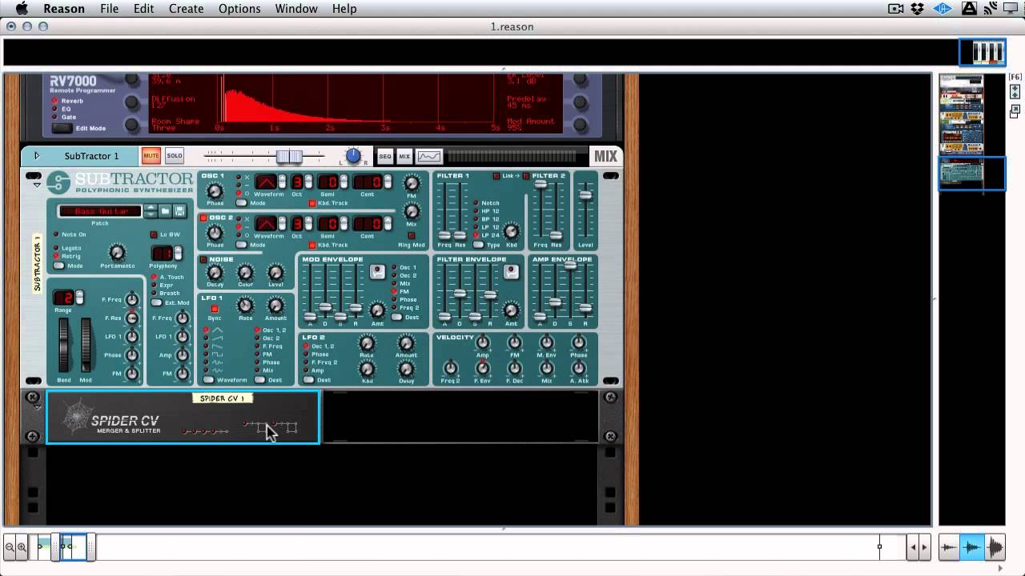Screen dimensions: 1025x576
Task: Click the SubTractor pan knob
Action: [x=353, y=156]
